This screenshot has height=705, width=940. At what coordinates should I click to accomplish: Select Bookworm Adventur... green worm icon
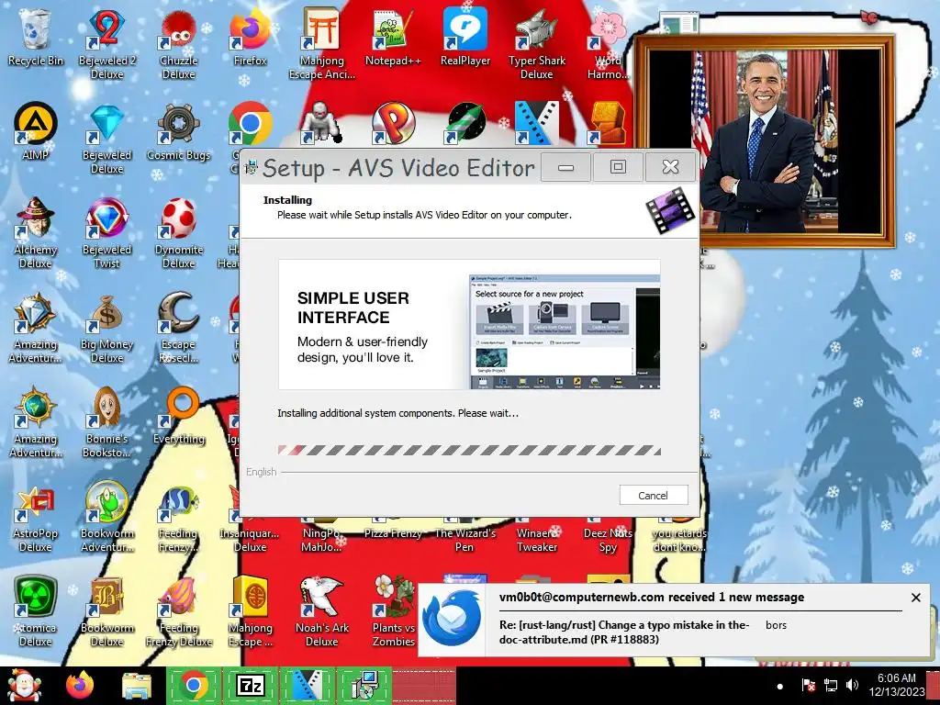pyautogui.click(x=106, y=517)
